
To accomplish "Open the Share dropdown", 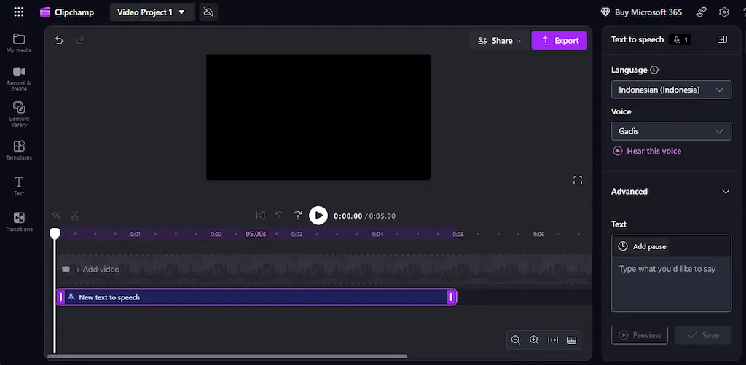I will tap(499, 41).
